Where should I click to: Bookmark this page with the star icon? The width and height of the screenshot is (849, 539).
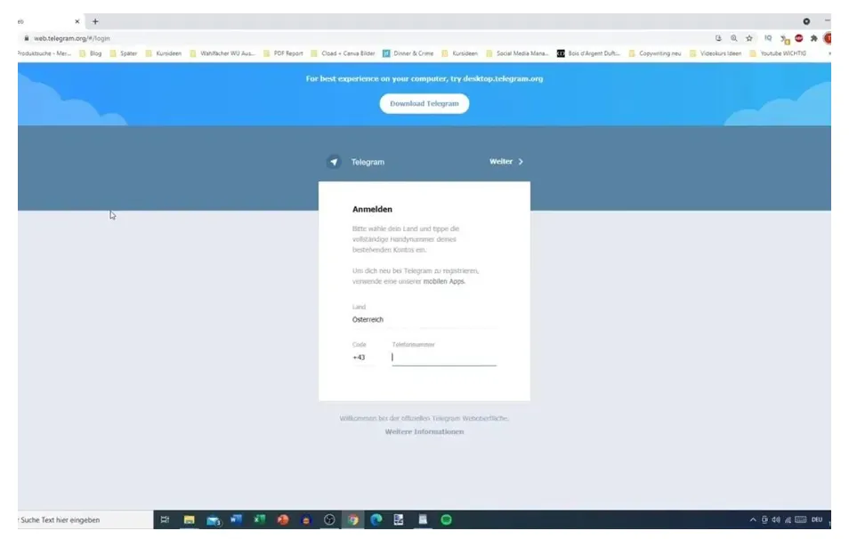tap(749, 38)
